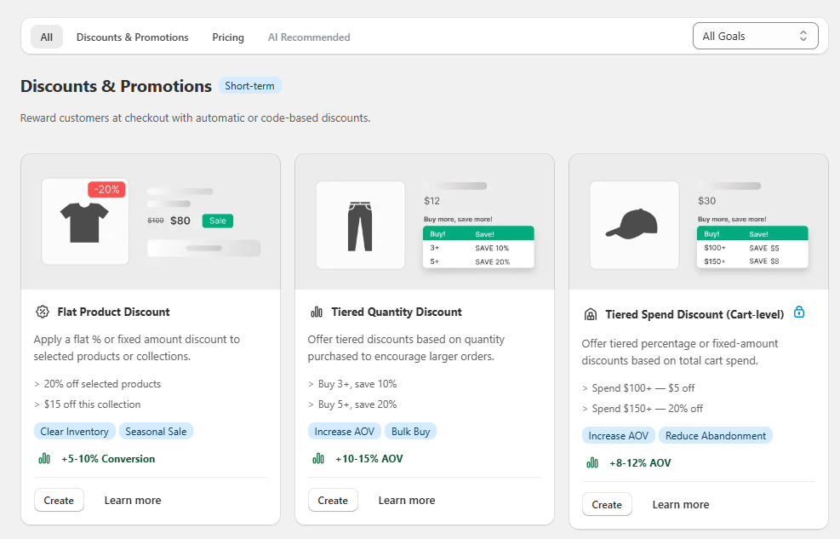Click the green chart icon beside +10-15% AOV
The width and height of the screenshot is (840, 539).
tap(317, 458)
